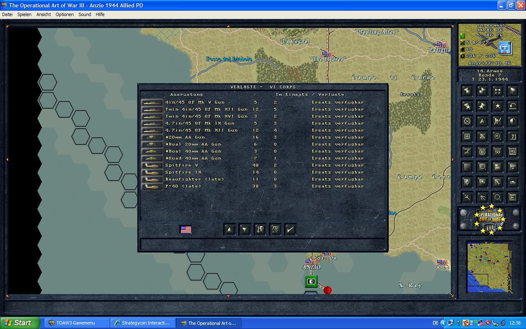
Task: Click the taskbar clock showing 12:38
Action: (515, 323)
